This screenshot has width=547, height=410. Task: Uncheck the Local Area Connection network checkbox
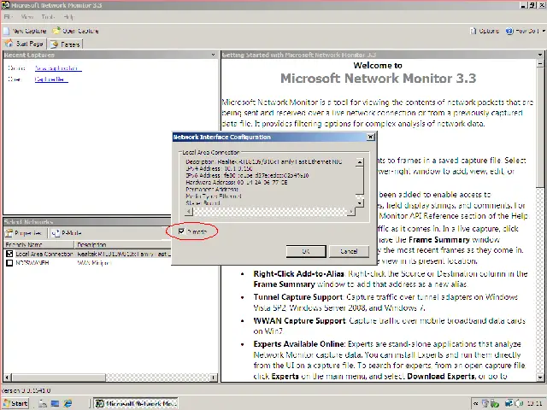(x=9, y=254)
